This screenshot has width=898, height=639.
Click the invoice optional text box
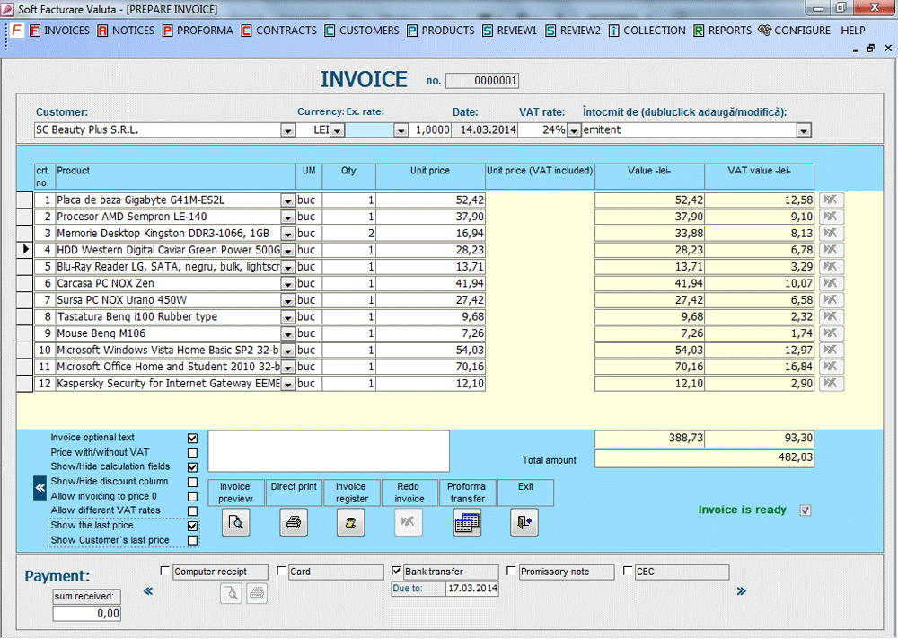[x=329, y=451]
